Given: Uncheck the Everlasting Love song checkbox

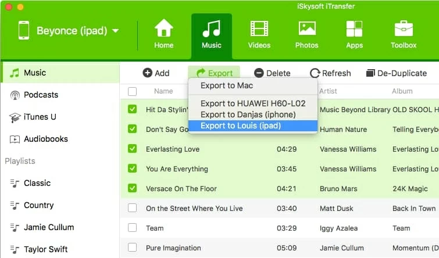Looking at the screenshot, I should [133, 149].
